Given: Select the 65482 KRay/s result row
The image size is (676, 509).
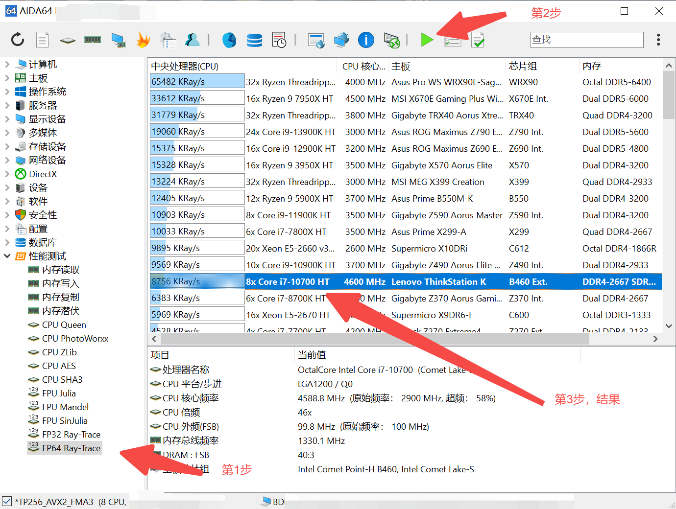Looking at the screenshot, I should tap(406, 82).
